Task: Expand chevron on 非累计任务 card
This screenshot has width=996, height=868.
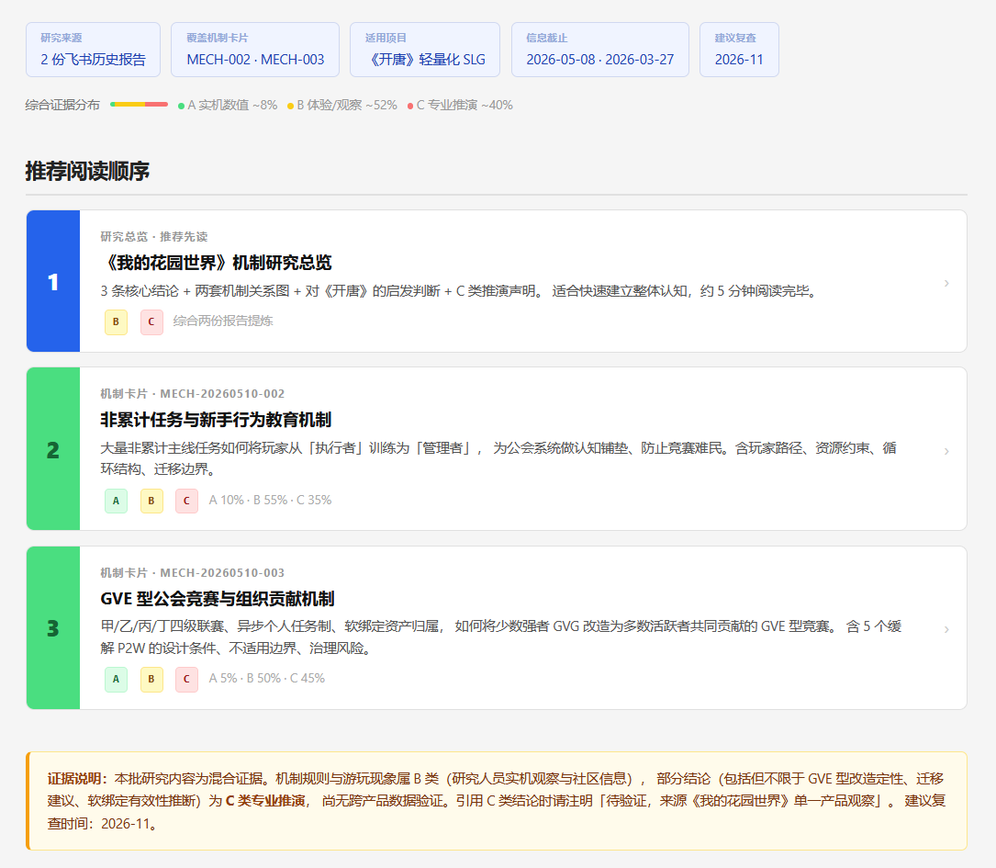Action: pos(946,450)
